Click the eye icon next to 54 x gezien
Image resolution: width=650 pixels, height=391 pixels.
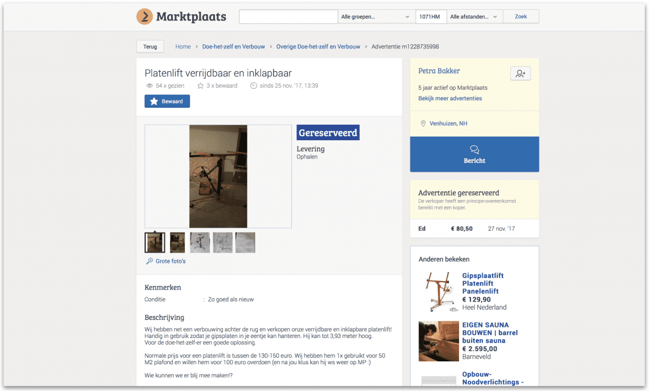(149, 85)
